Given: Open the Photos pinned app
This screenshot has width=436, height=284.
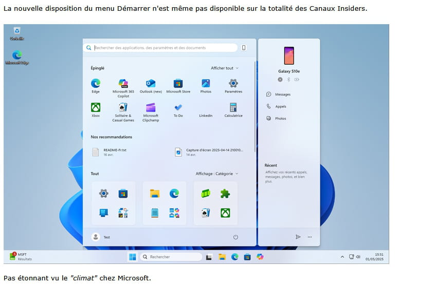Looking at the screenshot, I should (x=206, y=86).
